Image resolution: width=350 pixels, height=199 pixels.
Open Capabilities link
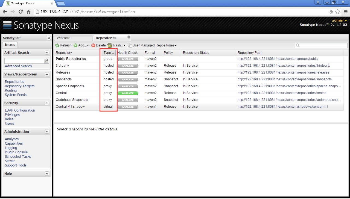pyautogui.click(x=14, y=144)
